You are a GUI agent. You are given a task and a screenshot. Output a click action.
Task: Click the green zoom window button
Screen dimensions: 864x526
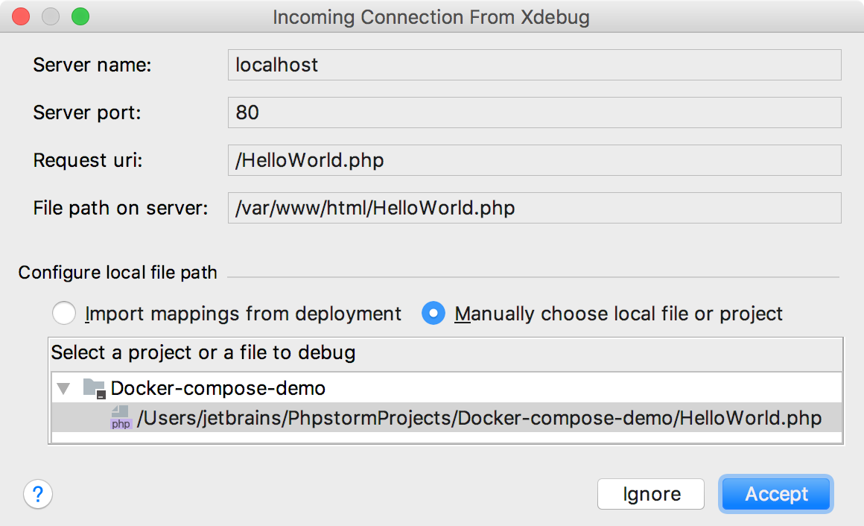80,16
